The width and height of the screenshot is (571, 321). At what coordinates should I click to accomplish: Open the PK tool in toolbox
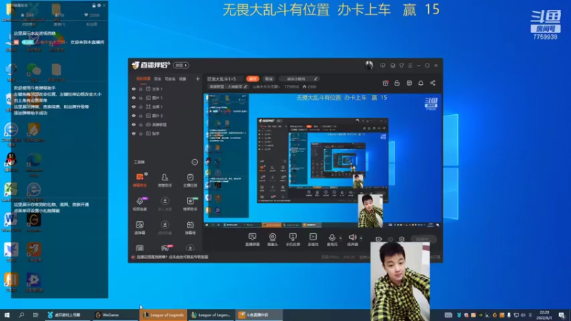(x=165, y=248)
